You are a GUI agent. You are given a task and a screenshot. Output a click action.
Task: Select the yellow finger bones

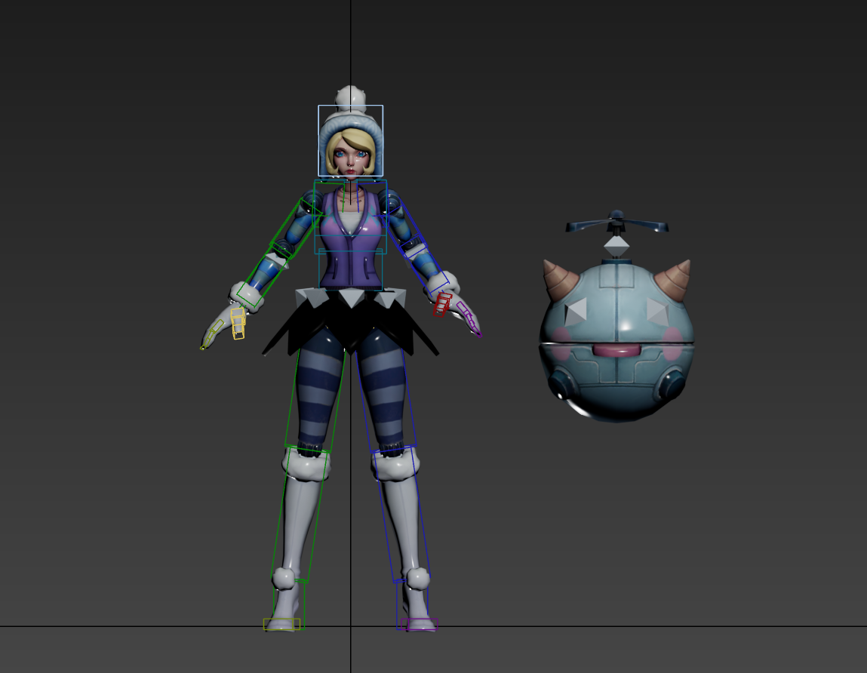pos(238,322)
